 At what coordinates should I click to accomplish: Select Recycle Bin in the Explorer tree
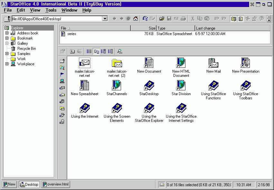26,49
